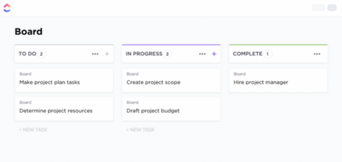Click the COMPLETE task count badge
The width and height of the screenshot is (342, 162).
(268, 54)
